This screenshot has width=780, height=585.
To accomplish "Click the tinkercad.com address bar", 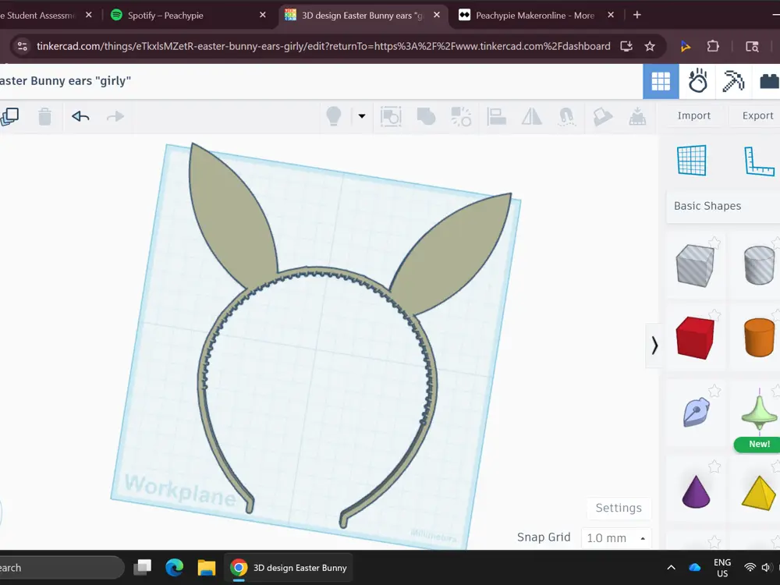I will 324,46.
